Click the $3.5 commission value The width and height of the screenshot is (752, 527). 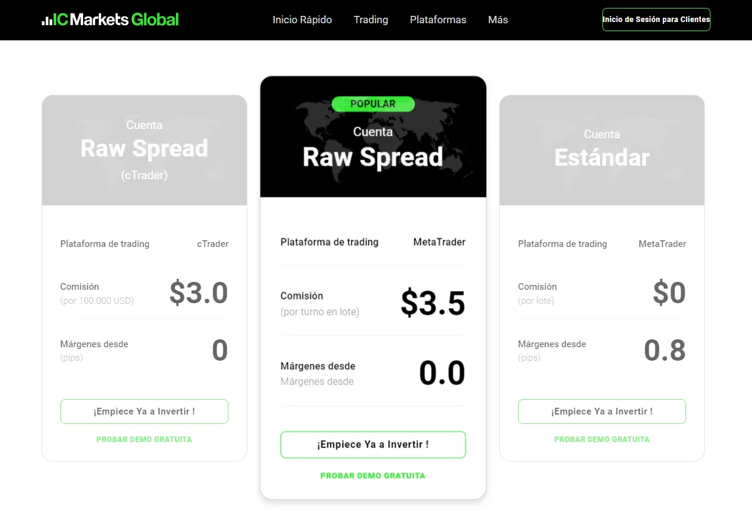[x=433, y=303]
